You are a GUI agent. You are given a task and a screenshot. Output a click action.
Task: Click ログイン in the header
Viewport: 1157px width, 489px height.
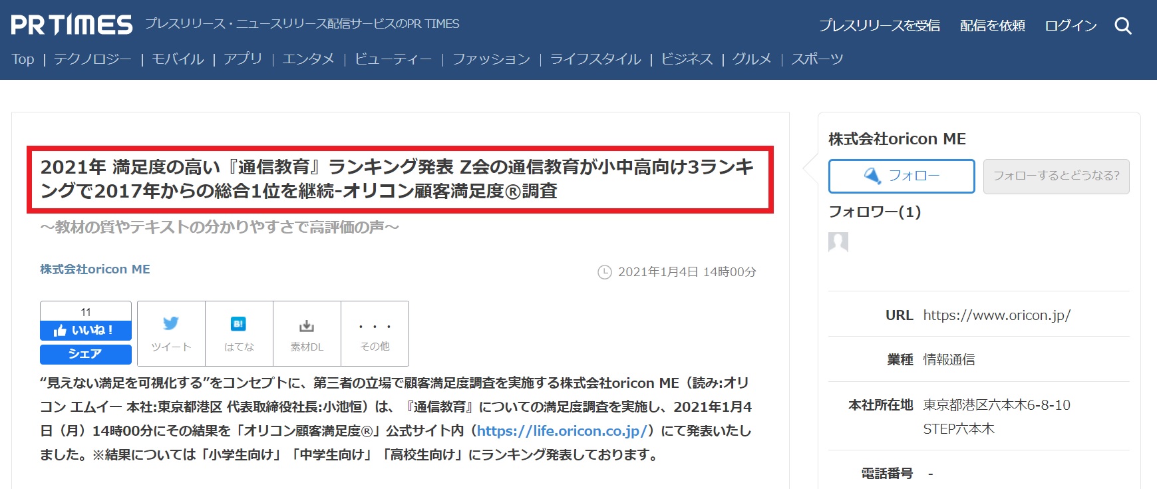(1071, 25)
